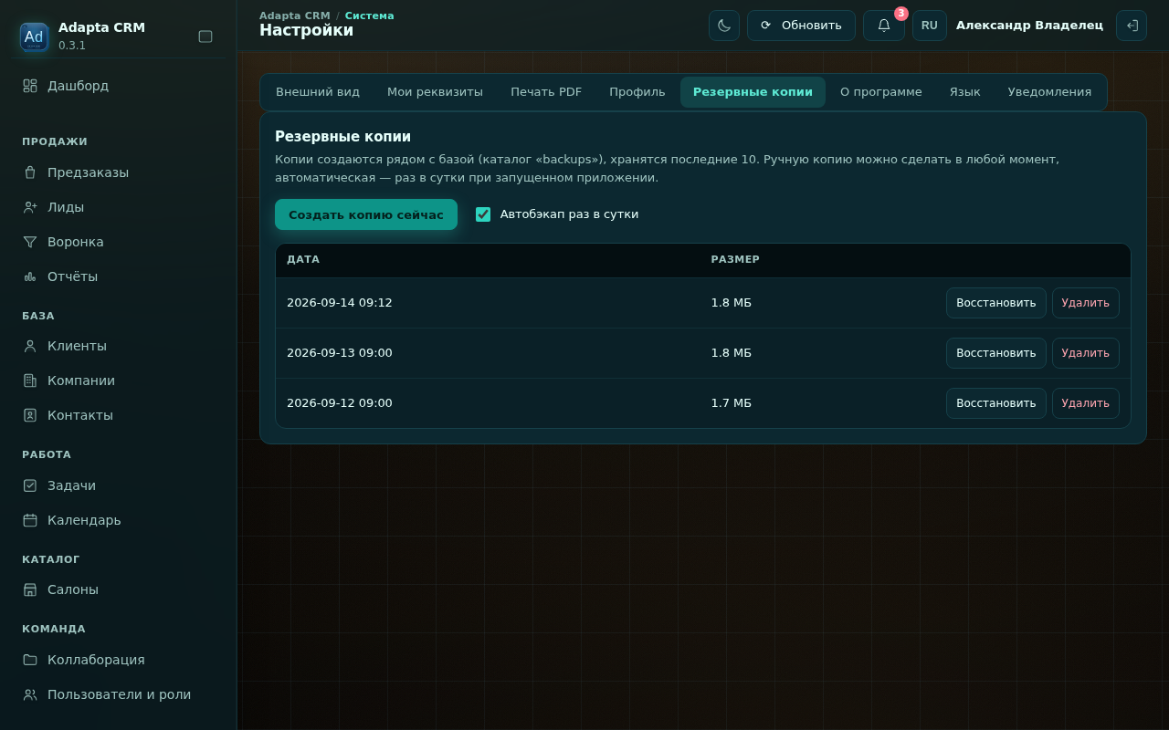Click the Календарь calendar icon
This screenshot has width=1169, height=730.
pos(30,520)
